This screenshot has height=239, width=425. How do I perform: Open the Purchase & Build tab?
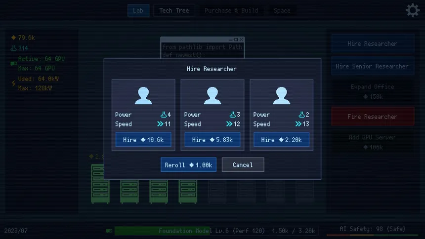[x=231, y=10]
